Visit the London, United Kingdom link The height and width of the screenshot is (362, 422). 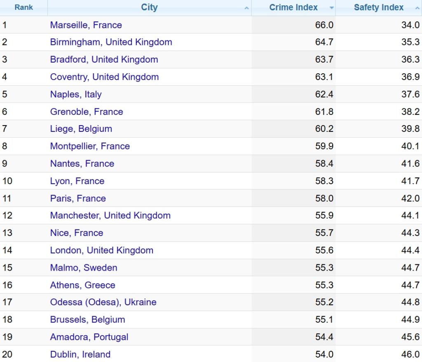click(x=101, y=250)
